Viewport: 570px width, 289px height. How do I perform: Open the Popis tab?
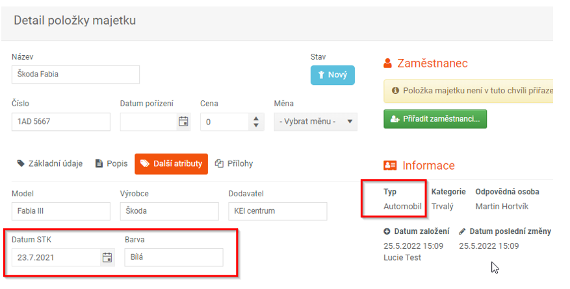point(112,164)
